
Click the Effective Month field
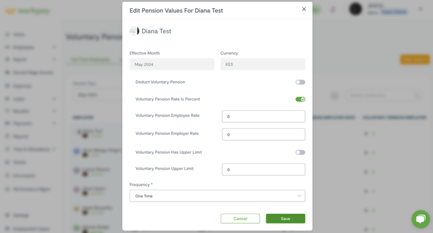172,64
